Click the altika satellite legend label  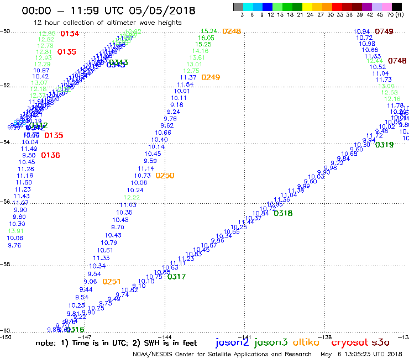(306, 342)
